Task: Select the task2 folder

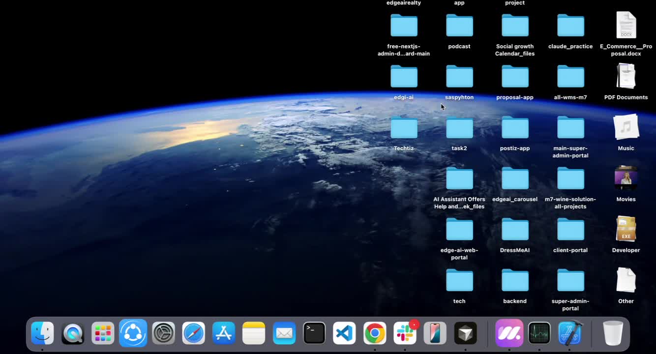Action: (x=459, y=128)
